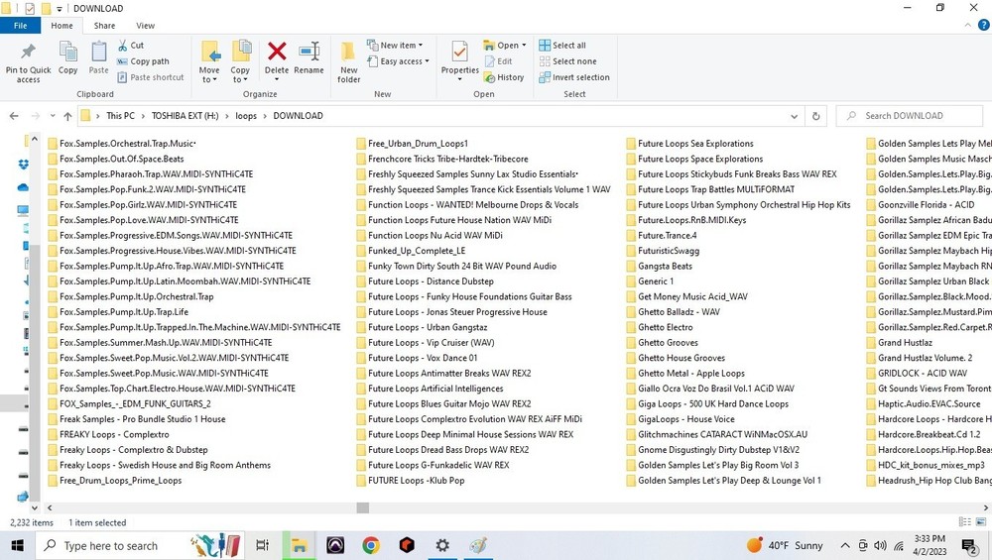Click Search DOWNLOAD input field
This screenshot has width=992, height=560.
tap(909, 116)
